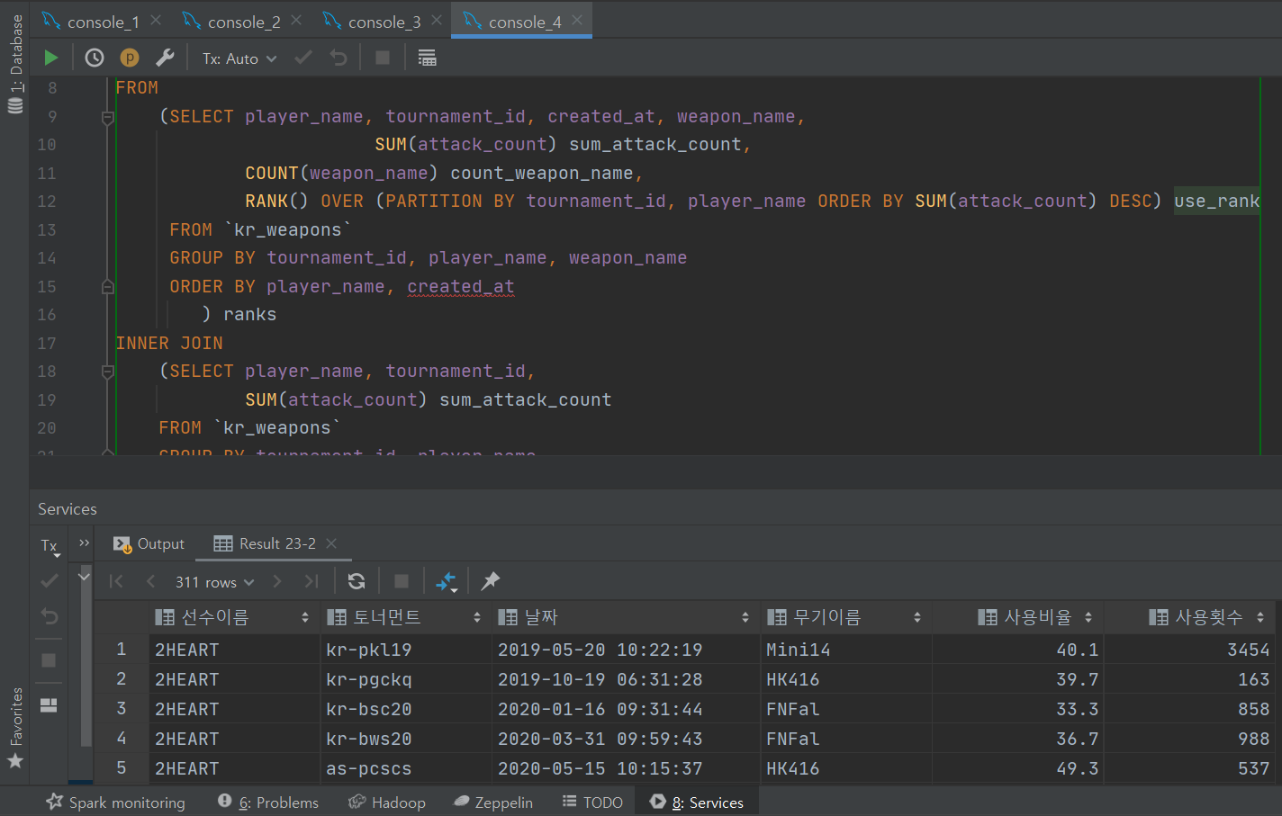Image resolution: width=1282 pixels, height=816 pixels.
Task: Open the query history clock icon
Action: 95,58
